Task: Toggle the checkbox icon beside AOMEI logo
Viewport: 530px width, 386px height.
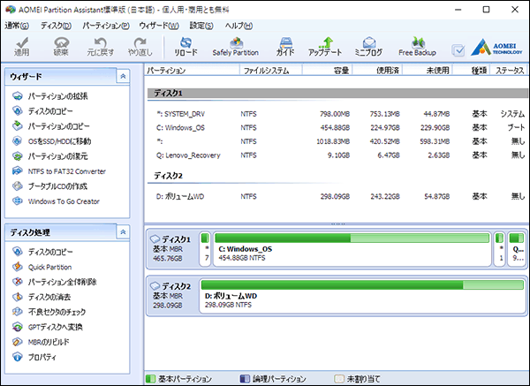Action: pos(458,50)
